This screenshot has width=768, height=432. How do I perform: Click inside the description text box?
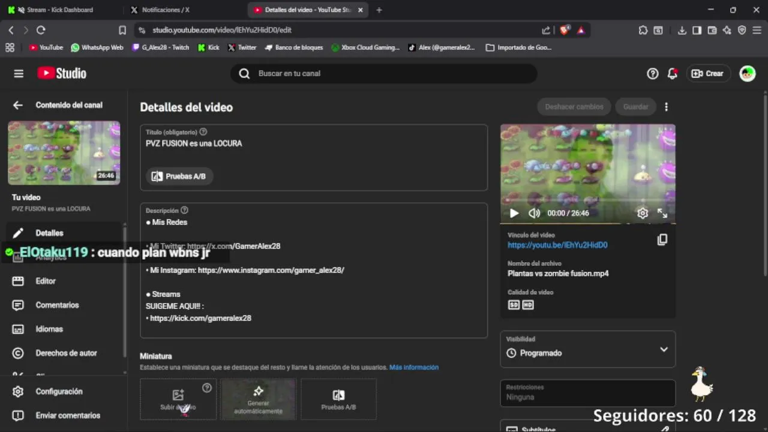pyautogui.click(x=314, y=270)
